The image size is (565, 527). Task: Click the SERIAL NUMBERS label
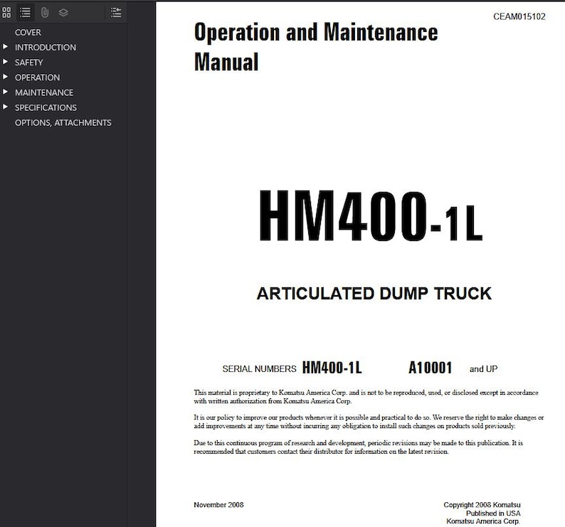tap(259, 369)
